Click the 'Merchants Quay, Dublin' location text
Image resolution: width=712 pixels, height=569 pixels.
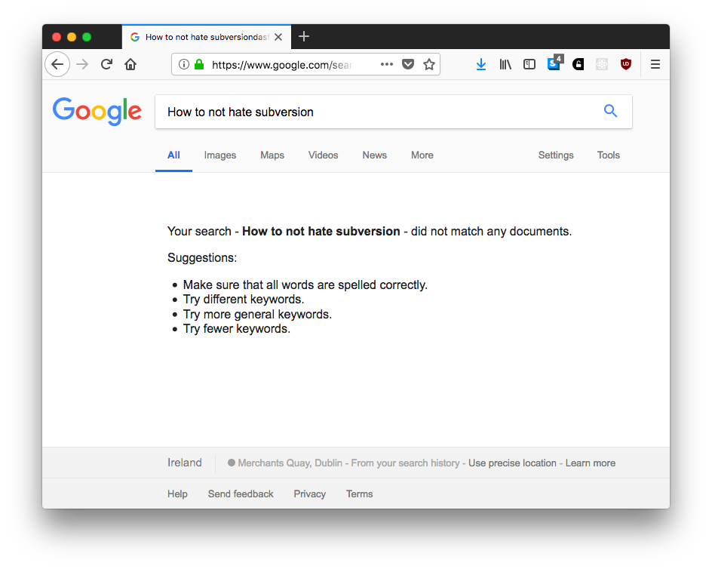[x=290, y=463]
